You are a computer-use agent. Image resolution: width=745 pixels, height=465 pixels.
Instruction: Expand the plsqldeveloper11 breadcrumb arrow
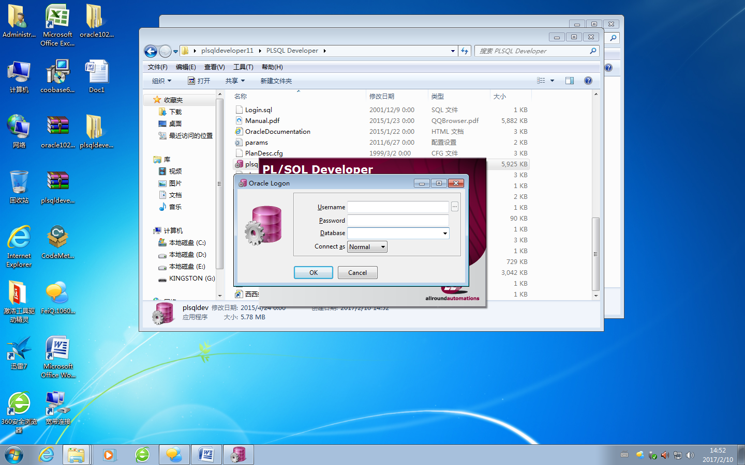[x=260, y=51]
